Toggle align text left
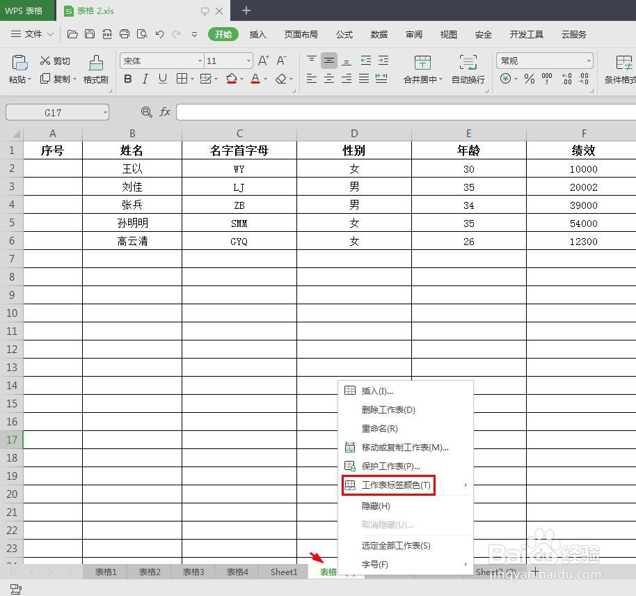 [312, 79]
